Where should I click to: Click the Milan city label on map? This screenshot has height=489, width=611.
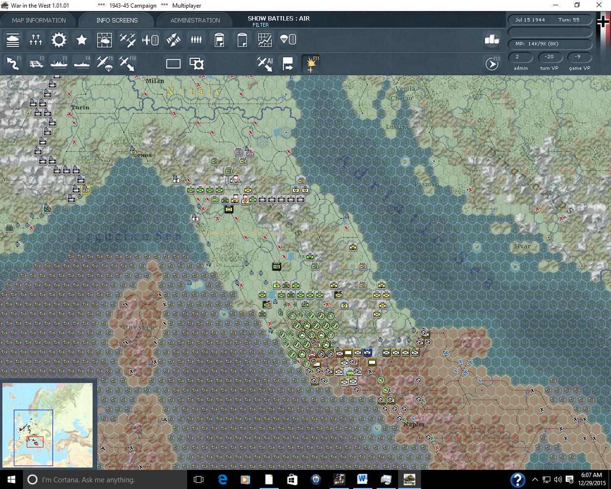pyautogui.click(x=155, y=81)
